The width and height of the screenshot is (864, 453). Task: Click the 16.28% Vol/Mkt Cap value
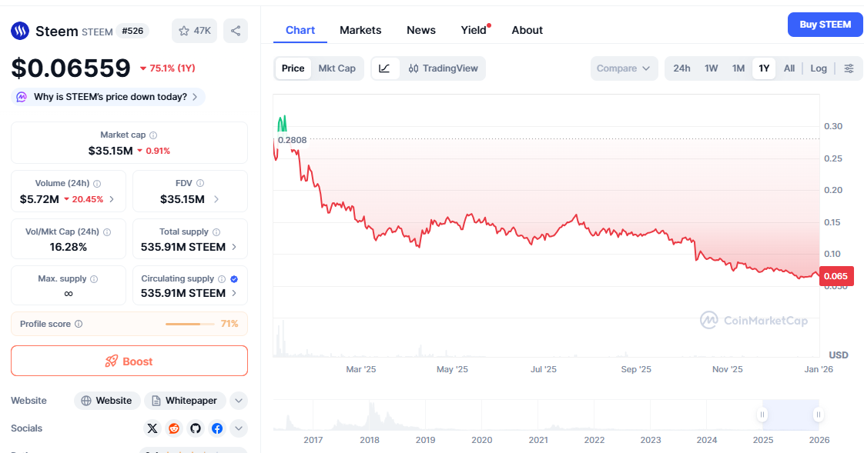(69, 247)
